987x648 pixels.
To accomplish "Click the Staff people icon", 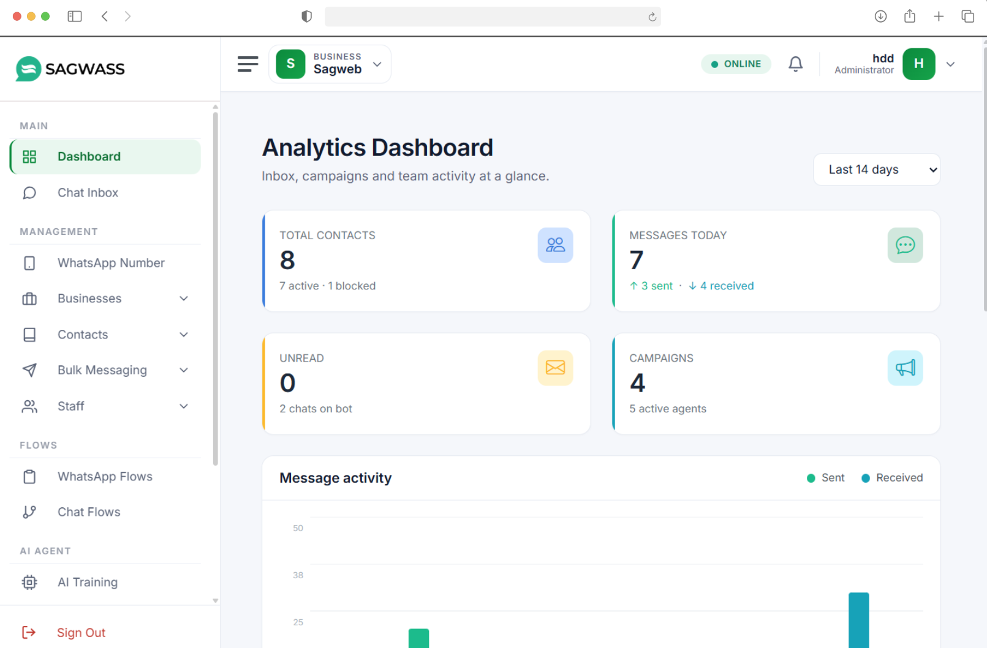I will click(x=29, y=406).
